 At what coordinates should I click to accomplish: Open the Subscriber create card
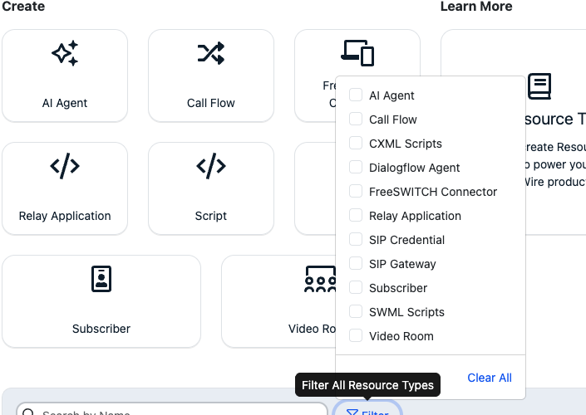tap(101, 300)
